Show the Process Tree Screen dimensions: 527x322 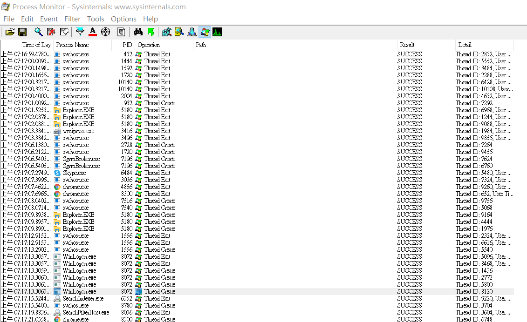[121, 32]
